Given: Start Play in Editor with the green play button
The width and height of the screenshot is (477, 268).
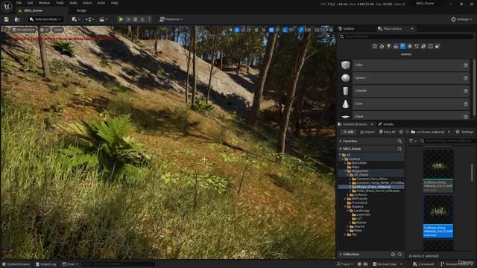Looking at the screenshot, I should tap(121, 19).
